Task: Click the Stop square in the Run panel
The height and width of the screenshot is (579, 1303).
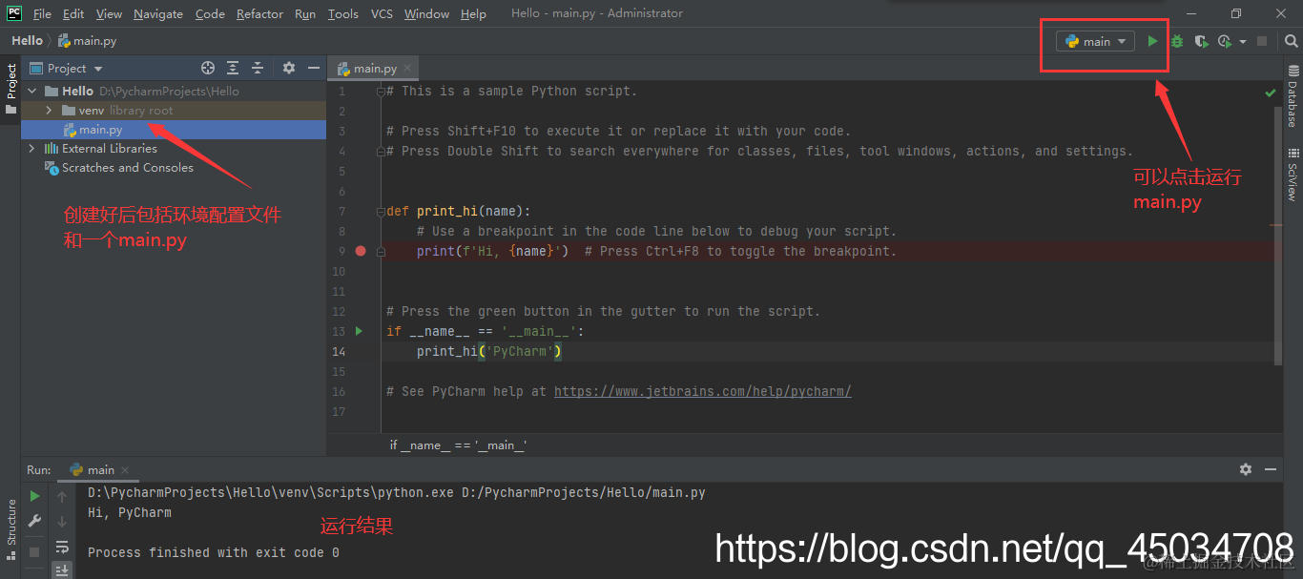Action: pos(34,551)
